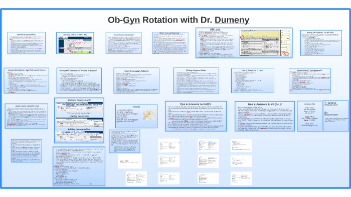Open the How to Round Pt. in Labor slide

click(x=253, y=80)
